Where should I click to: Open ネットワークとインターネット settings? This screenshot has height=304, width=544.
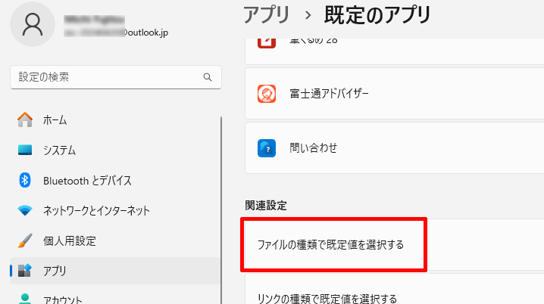[115, 210]
